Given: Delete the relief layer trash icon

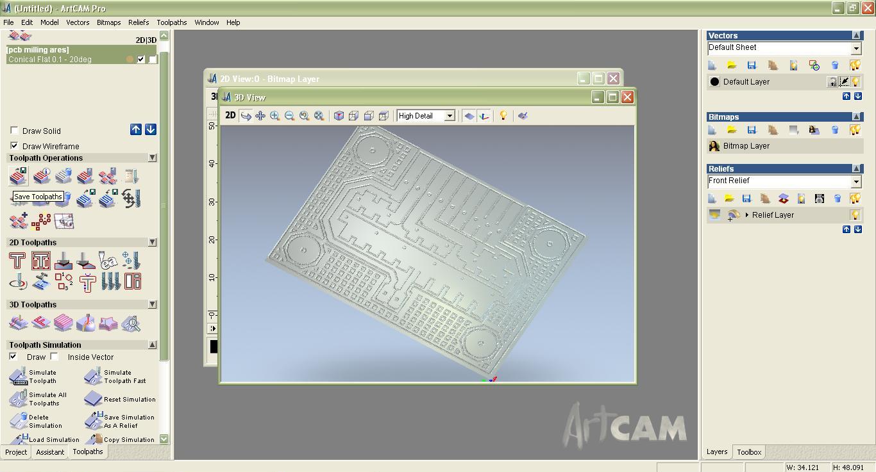Looking at the screenshot, I should tap(837, 199).
